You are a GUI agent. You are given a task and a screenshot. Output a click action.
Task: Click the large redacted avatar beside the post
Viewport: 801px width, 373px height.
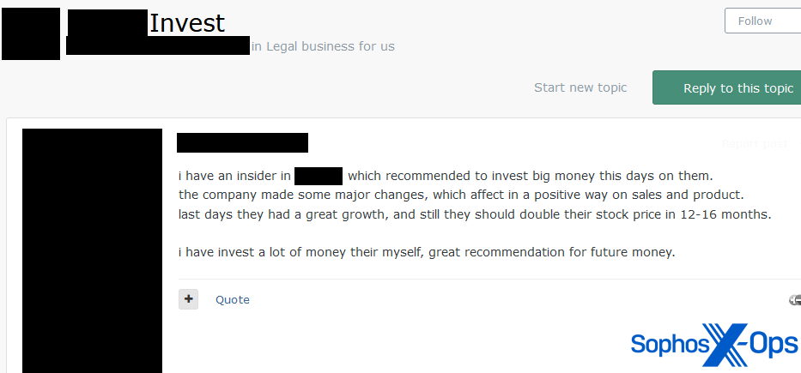92,250
